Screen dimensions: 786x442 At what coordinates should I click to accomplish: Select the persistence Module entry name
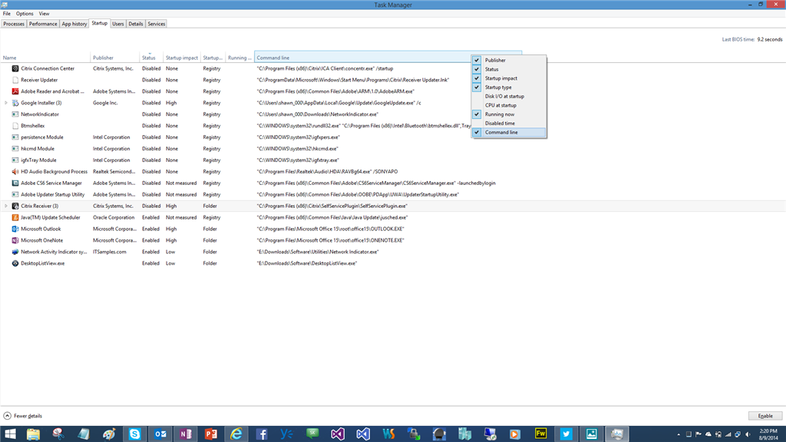tap(42, 137)
